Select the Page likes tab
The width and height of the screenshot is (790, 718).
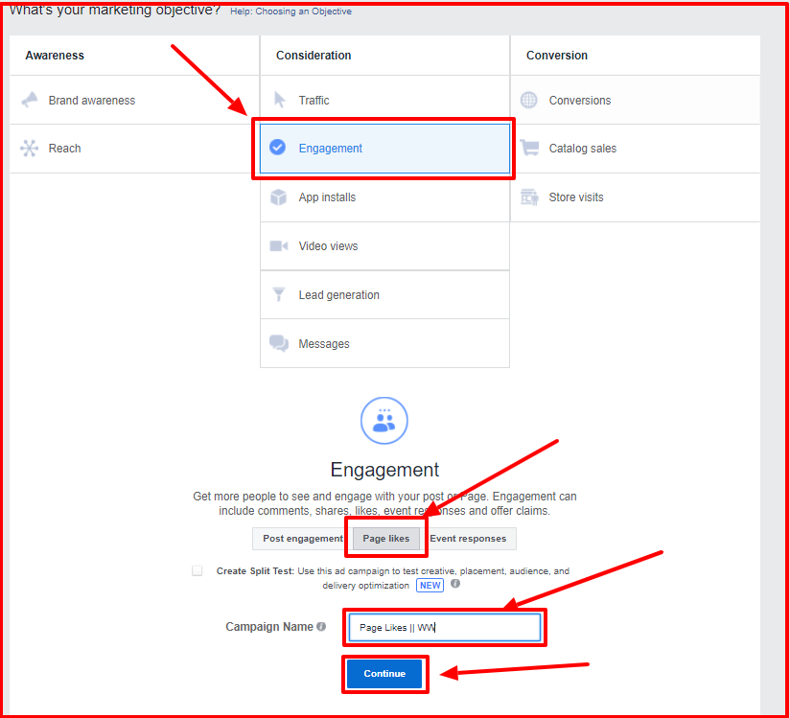[x=386, y=538]
